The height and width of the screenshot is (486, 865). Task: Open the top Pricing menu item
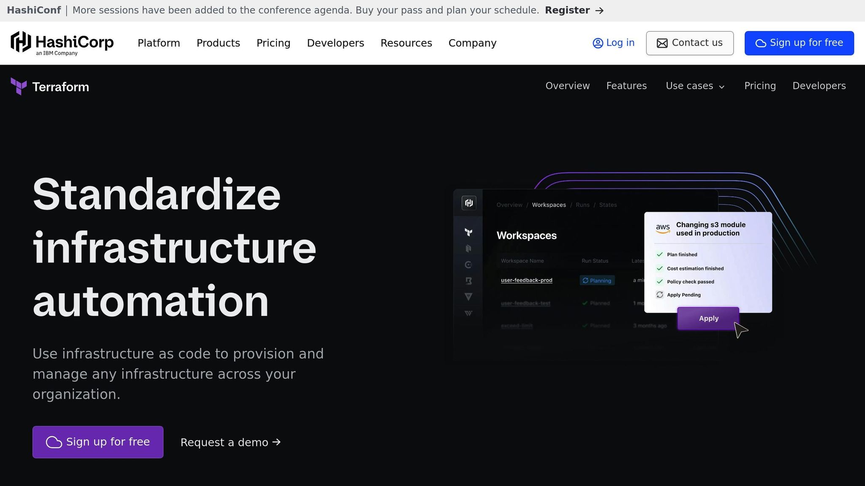point(273,43)
